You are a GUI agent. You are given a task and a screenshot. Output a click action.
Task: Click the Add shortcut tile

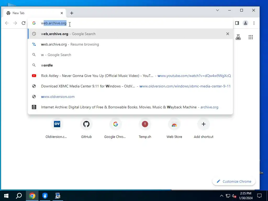click(x=204, y=128)
